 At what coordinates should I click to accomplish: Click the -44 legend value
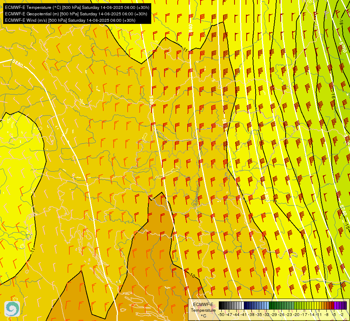(236, 315)
